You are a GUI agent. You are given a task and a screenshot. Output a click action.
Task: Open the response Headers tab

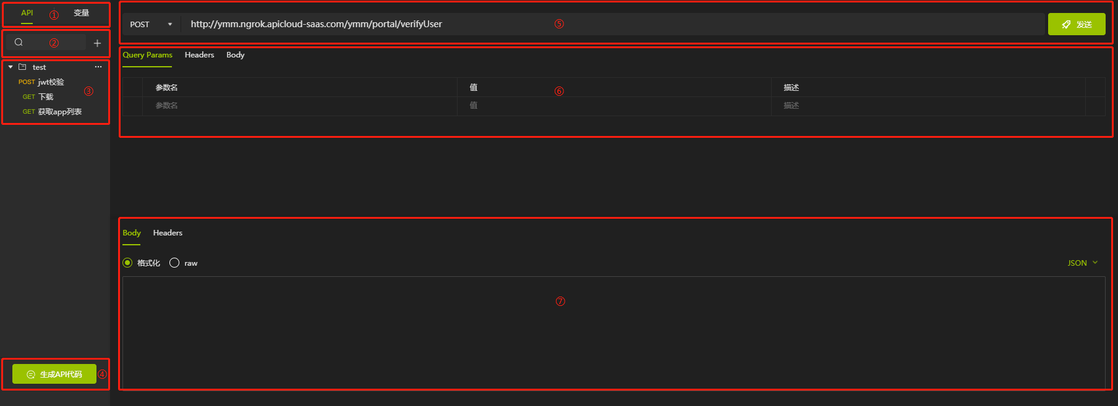click(x=168, y=233)
